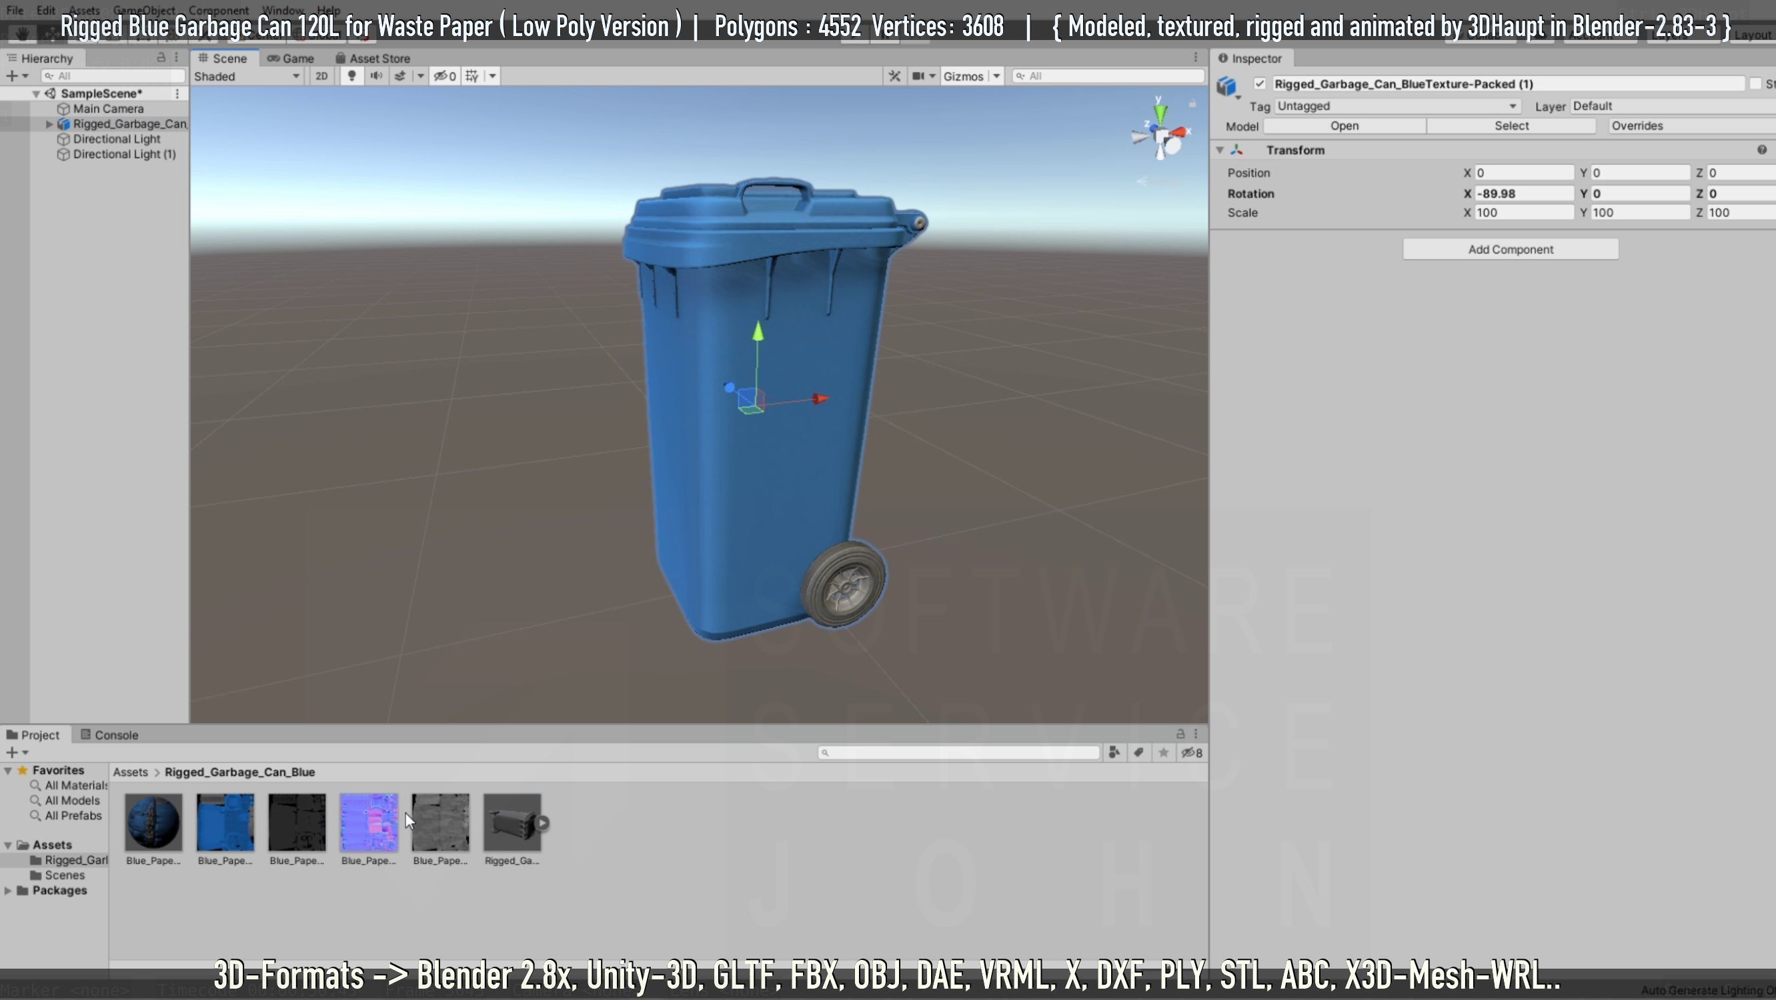This screenshot has width=1776, height=1000.
Task: Open the Overrides dropdown
Action: [1691, 126]
